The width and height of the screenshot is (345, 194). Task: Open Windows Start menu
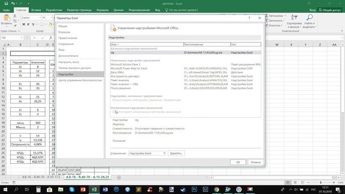click(x=5, y=189)
